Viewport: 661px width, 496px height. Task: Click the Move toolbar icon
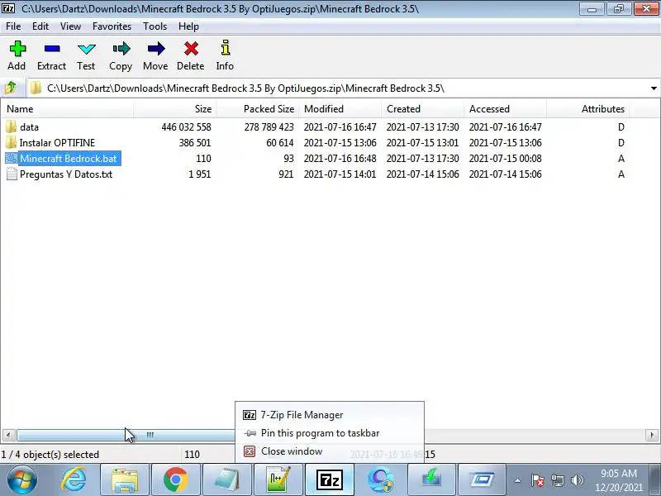(156, 49)
